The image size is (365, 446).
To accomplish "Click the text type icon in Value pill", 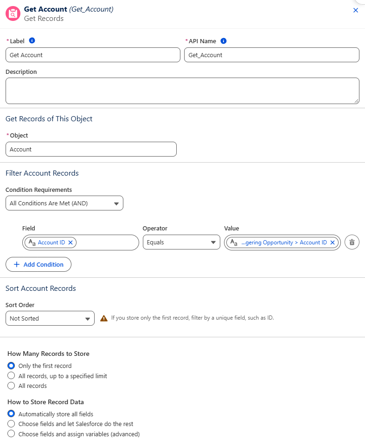I will 234,243.
